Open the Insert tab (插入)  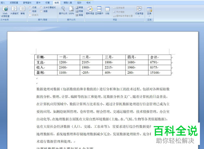coord(3,2)
